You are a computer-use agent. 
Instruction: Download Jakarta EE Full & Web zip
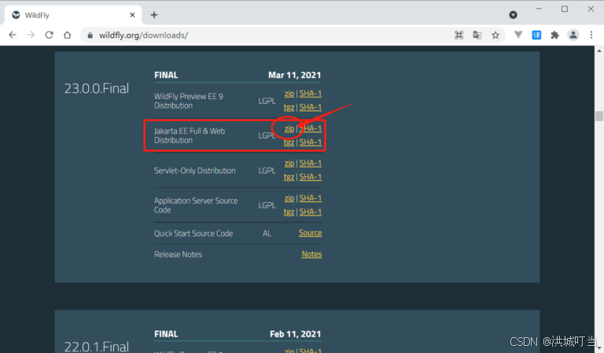click(289, 129)
